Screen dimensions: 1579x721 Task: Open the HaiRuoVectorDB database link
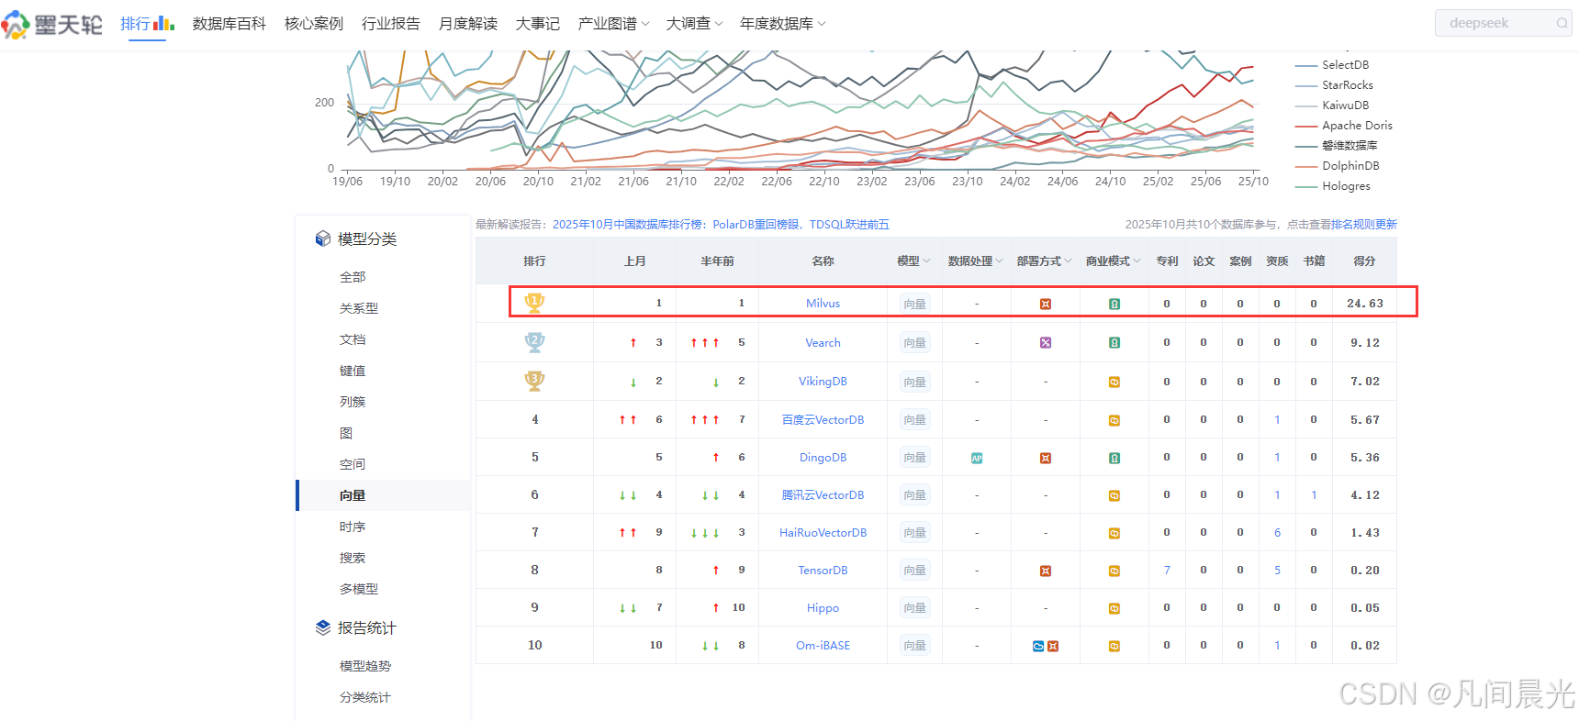pos(823,533)
